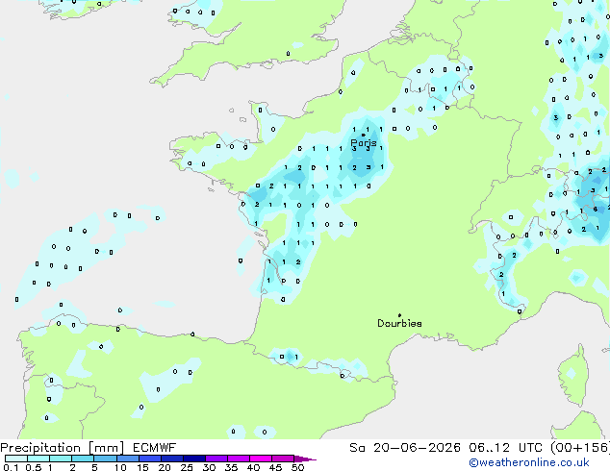
Task: Click the legend value label 0.5
Action: [x=33, y=467]
